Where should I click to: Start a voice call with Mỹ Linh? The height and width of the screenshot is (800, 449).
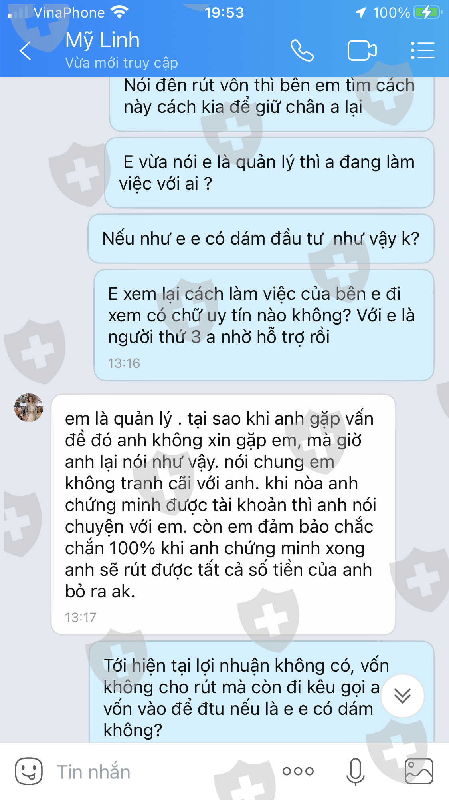tap(302, 51)
